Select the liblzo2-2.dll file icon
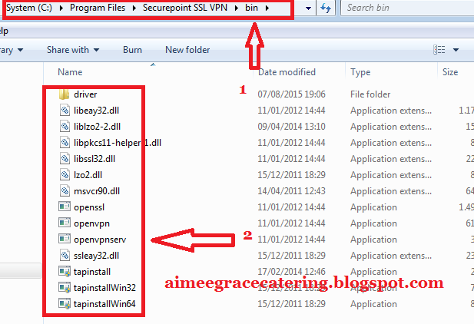Screen dimensions: 474x324 click(x=65, y=127)
